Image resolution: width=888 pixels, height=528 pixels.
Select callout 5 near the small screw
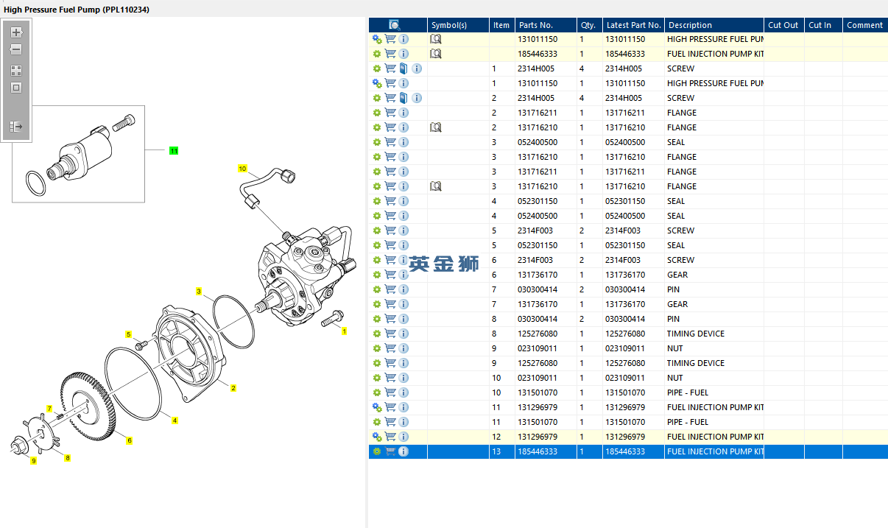tap(128, 334)
